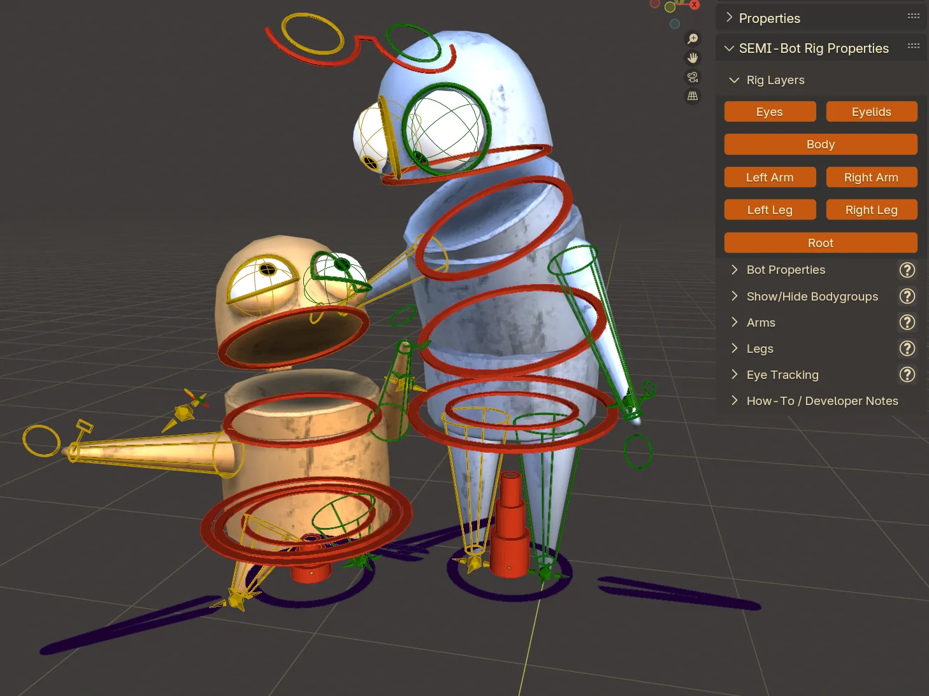Click the hand pan icon in the viewport sidebar
The width and height of the screenshot is (929, 696).
(x=693, y=57)
